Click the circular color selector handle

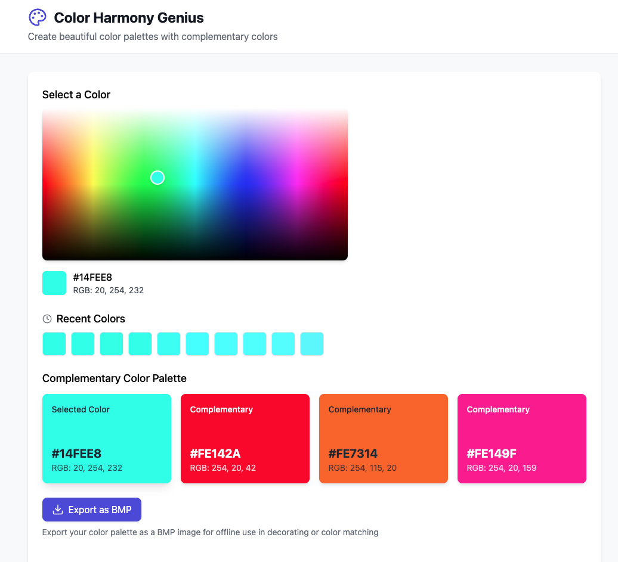157,177
